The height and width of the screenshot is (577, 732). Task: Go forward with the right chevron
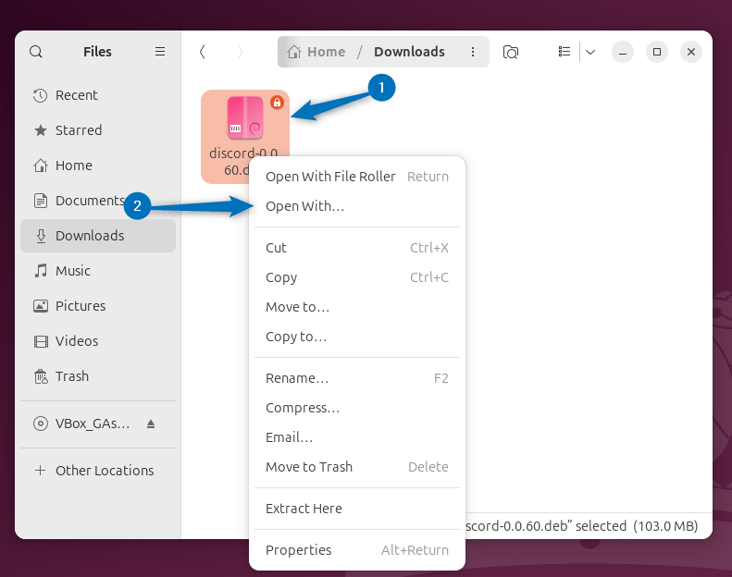coord(240,51)
